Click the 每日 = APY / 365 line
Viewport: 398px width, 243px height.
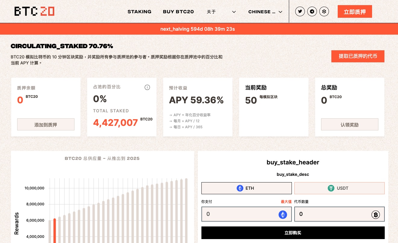coord(186,127)
